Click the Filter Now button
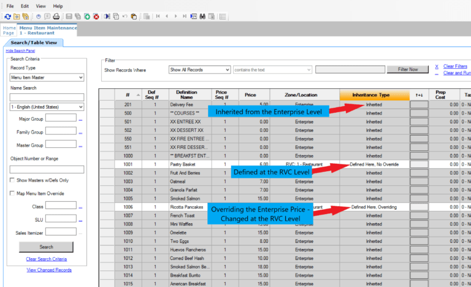The width and height of the screenshot is (471, 287). [x=408, y=69]
